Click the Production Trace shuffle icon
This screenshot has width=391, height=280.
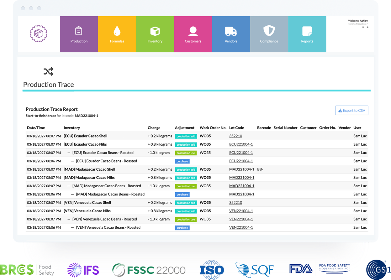[48, 71]
